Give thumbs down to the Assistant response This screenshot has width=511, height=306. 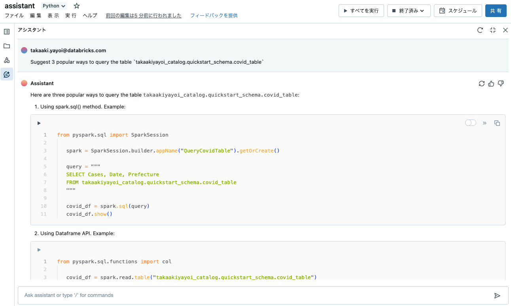[501, 84]
